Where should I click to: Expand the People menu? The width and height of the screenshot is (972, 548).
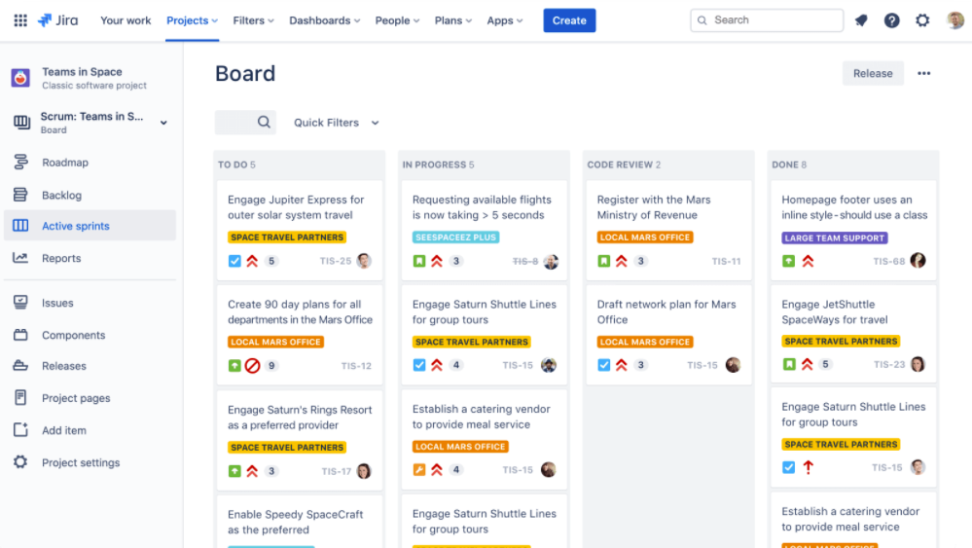pos(397,20)
